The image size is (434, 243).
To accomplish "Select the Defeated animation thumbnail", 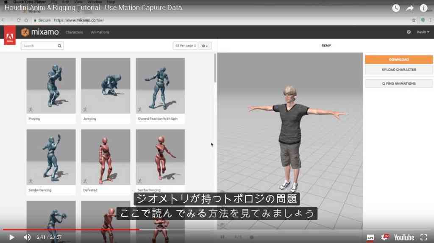I will pyautogui.click(x=106, y=157).
